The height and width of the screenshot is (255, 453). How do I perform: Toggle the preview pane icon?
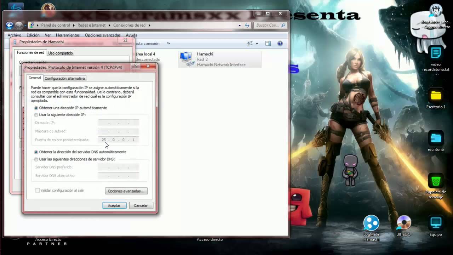pos(268,44)
